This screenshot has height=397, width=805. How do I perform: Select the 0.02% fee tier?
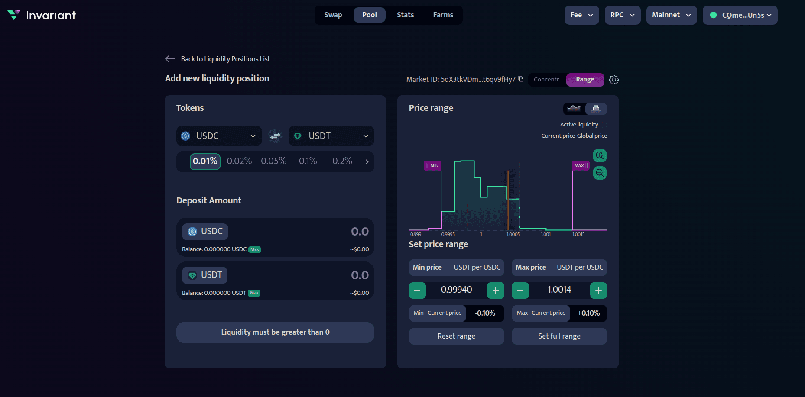239,161
